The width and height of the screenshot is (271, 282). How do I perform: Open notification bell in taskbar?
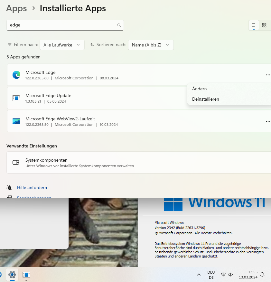click(262, 275)
